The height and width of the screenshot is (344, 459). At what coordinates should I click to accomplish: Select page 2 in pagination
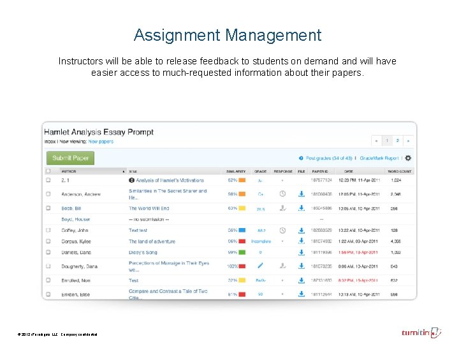click(x=398, y=141)
